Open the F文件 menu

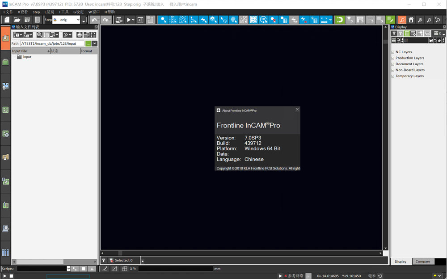pyautogui.click(x=8, y=12)
